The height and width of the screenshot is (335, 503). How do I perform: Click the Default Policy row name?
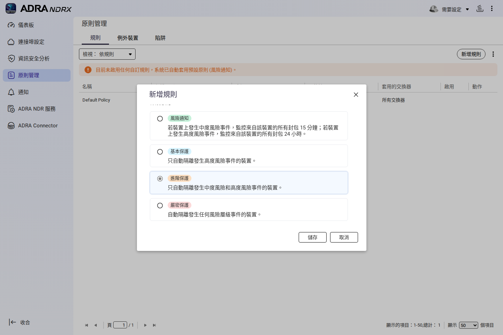point(96,100)
